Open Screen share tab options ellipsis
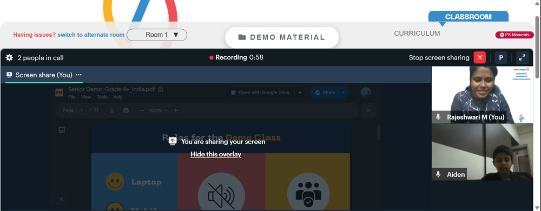This screenshot has width=541, height=211. 78,75
